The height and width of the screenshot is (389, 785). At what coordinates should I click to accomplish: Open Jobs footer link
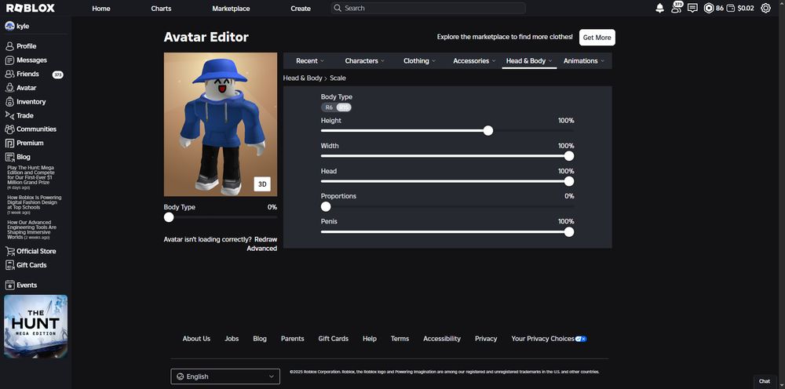pos(232,339)
